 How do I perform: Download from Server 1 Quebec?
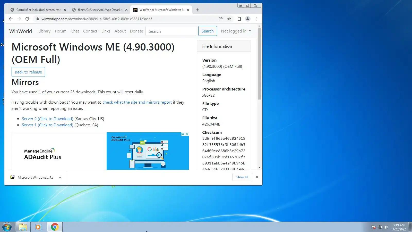click(47, 125)
